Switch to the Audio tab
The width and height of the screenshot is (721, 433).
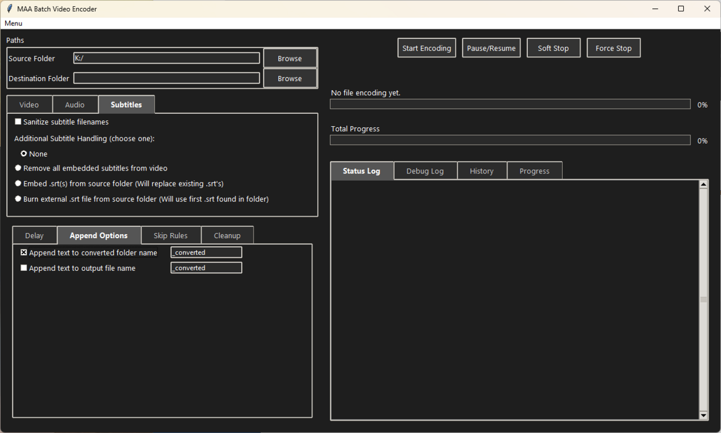[x=75, y=105]
